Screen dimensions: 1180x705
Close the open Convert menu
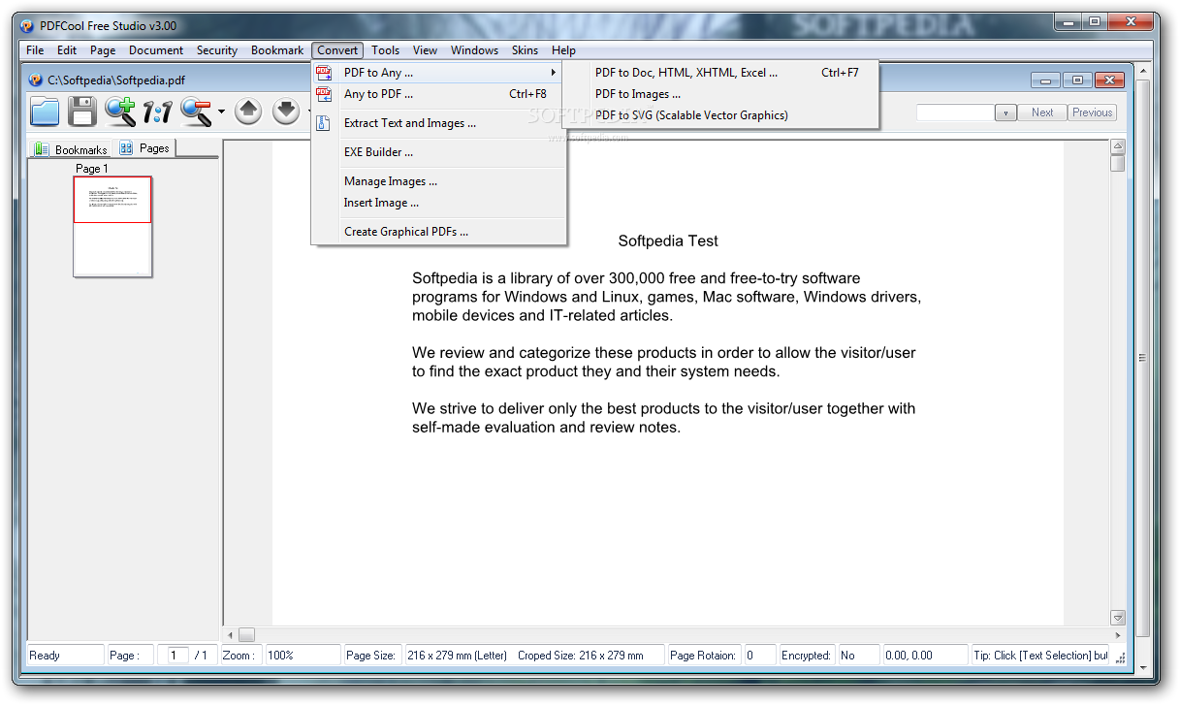coord(337,50)
